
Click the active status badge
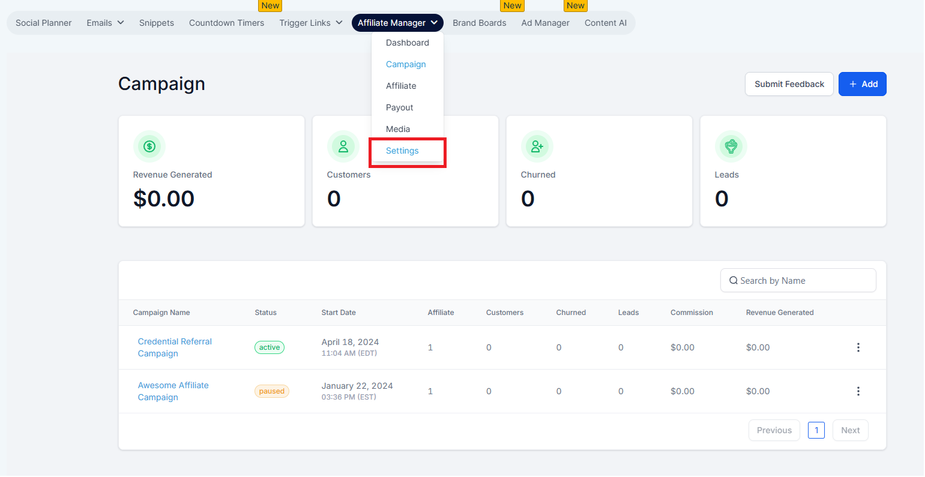270,347
